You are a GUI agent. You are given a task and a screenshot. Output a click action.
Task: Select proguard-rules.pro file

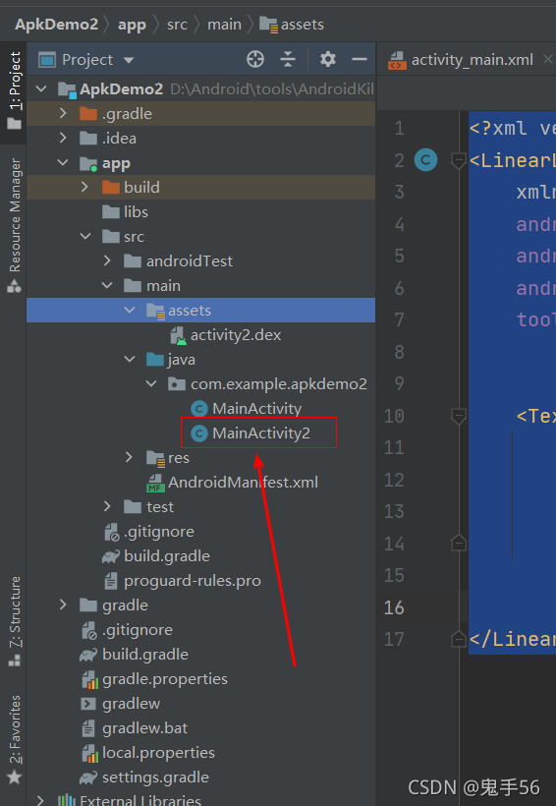(193, 581)
